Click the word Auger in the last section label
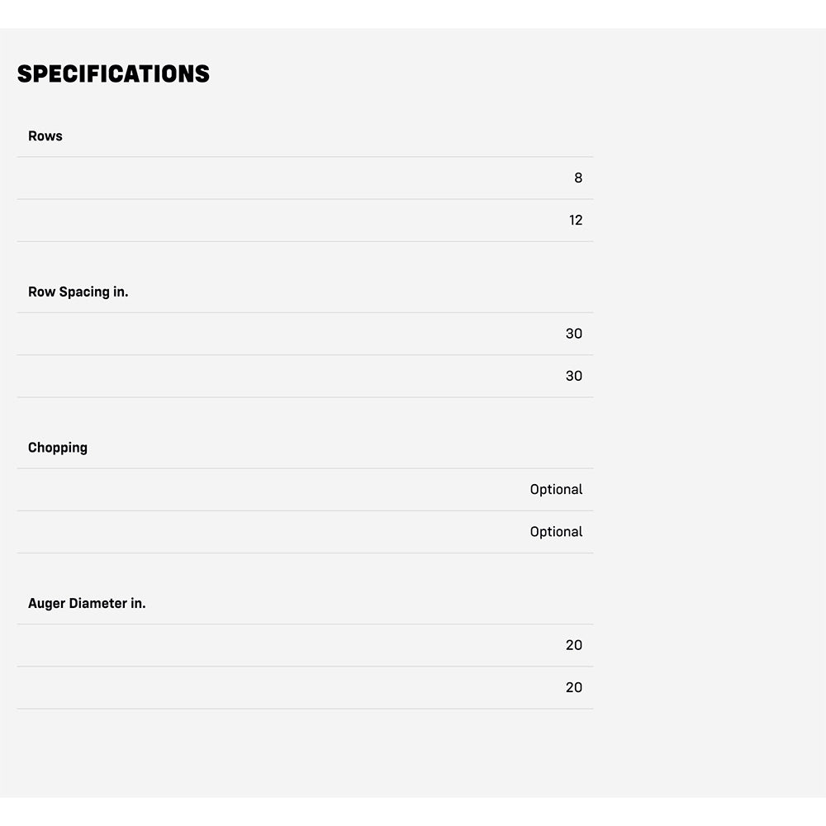The height and width of the screenshot is (826, 826). (46, 604)
